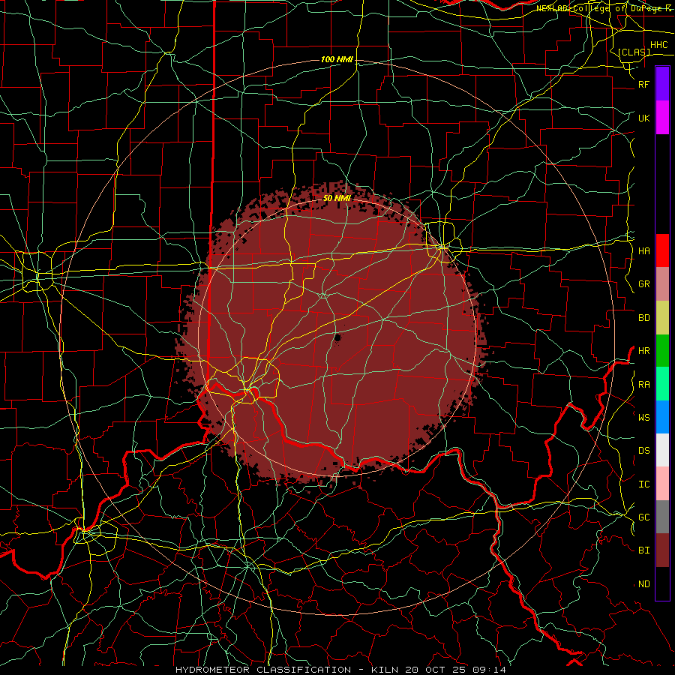Click the HA red legend swatch

tap(662, 250)
